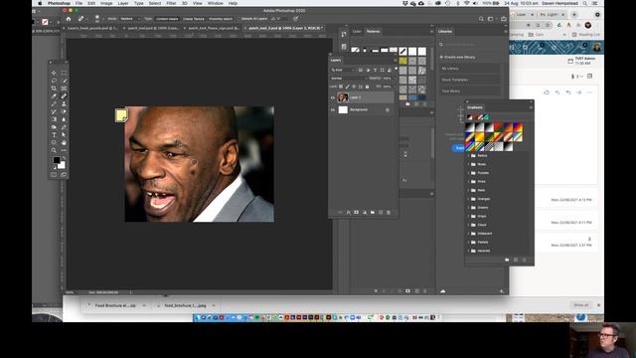Toggle lock transparent pixels in Layers
Viewport: 636px width, 358px height.
(x=341, y=87)
